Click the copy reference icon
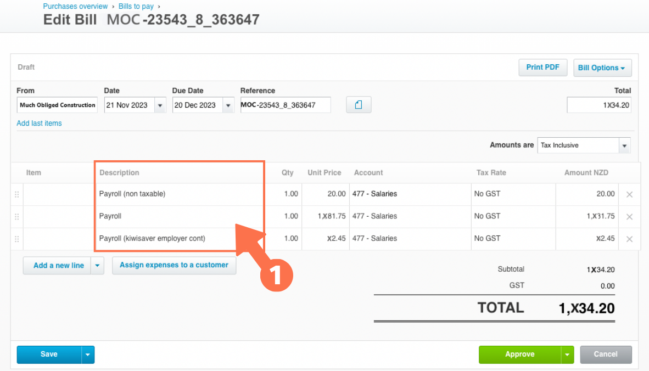This screenshot has width=649, height=371. pyautogui.click(x=359, y=104)
